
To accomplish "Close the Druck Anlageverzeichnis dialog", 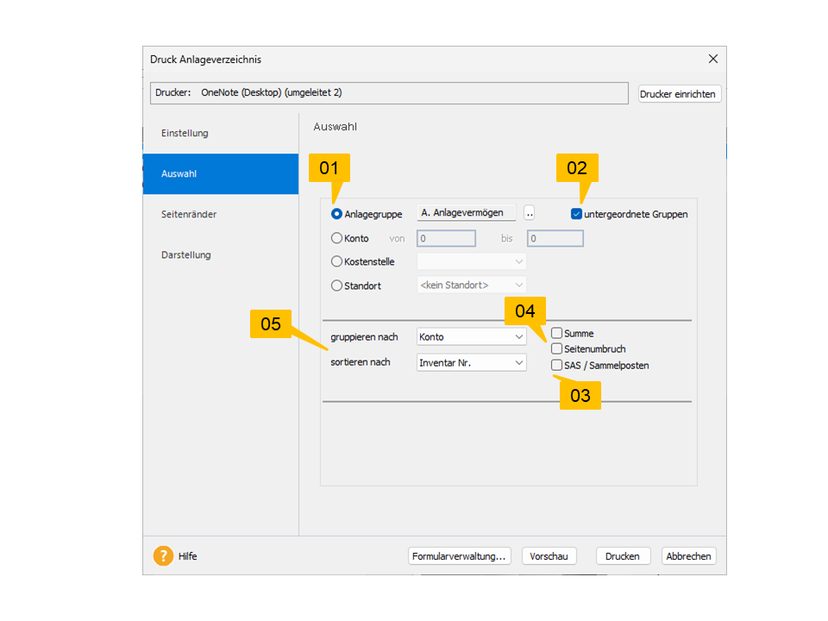I will pos(712,60).
